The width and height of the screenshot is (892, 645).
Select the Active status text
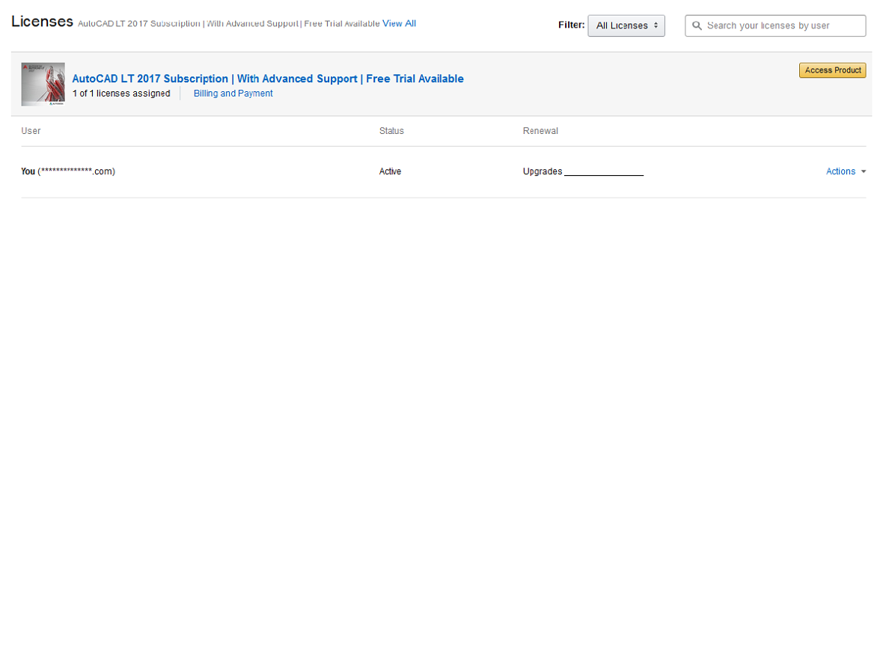click(x=390, y=171)
